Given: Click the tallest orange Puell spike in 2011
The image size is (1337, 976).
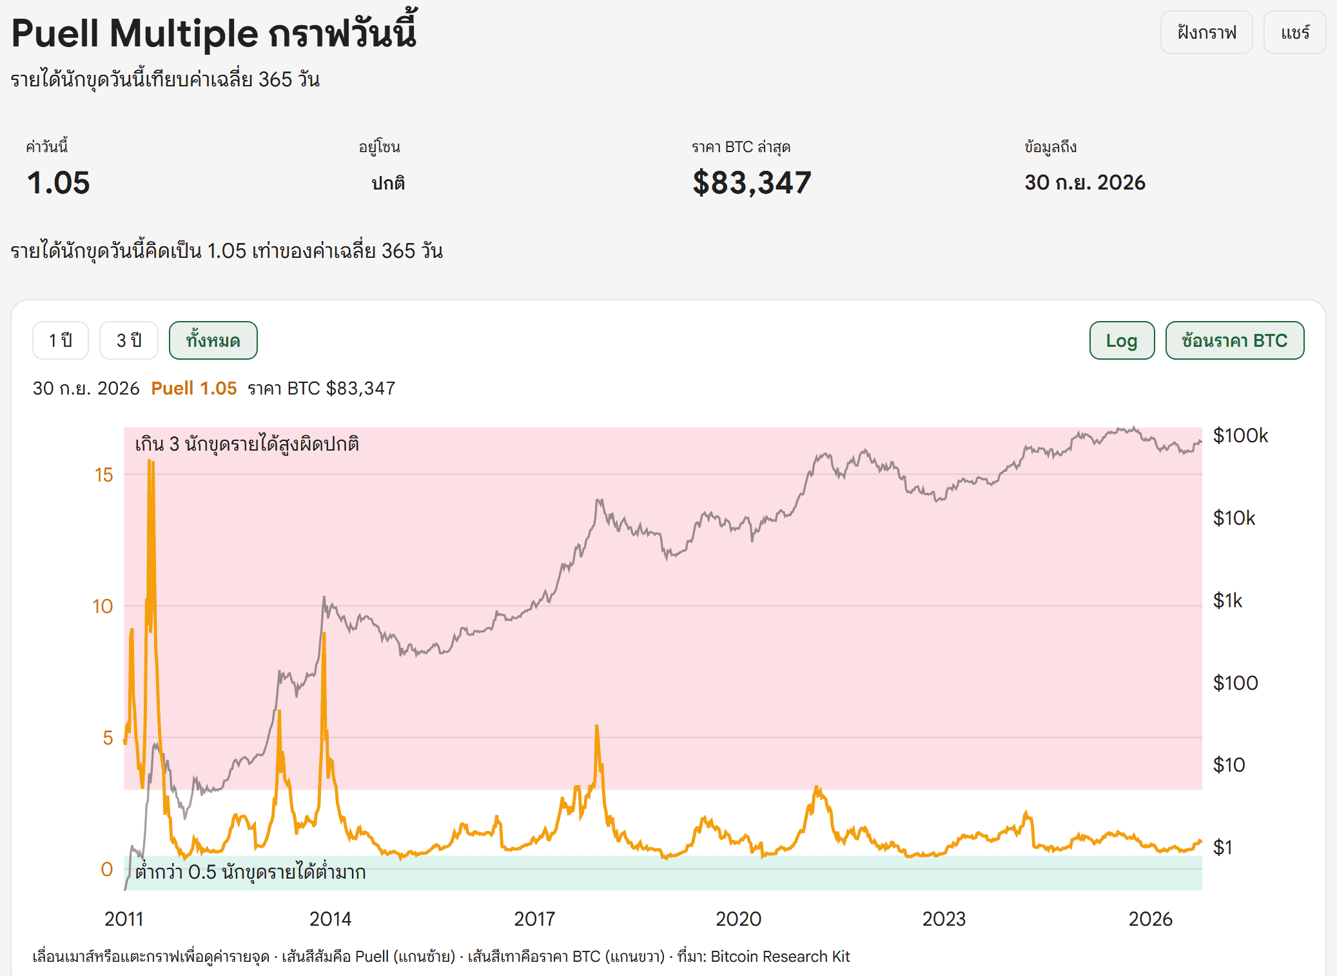Looking at the screenshot, I should [150, 462].
